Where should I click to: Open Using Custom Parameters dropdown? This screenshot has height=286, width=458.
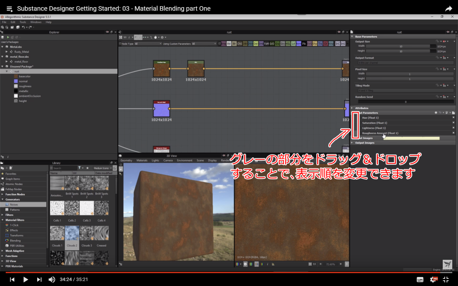(x=204, y=44)
